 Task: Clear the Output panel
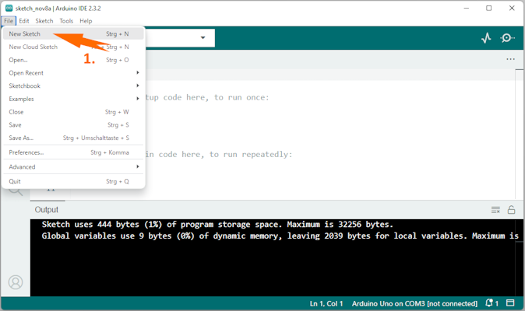tap(495, 210)
